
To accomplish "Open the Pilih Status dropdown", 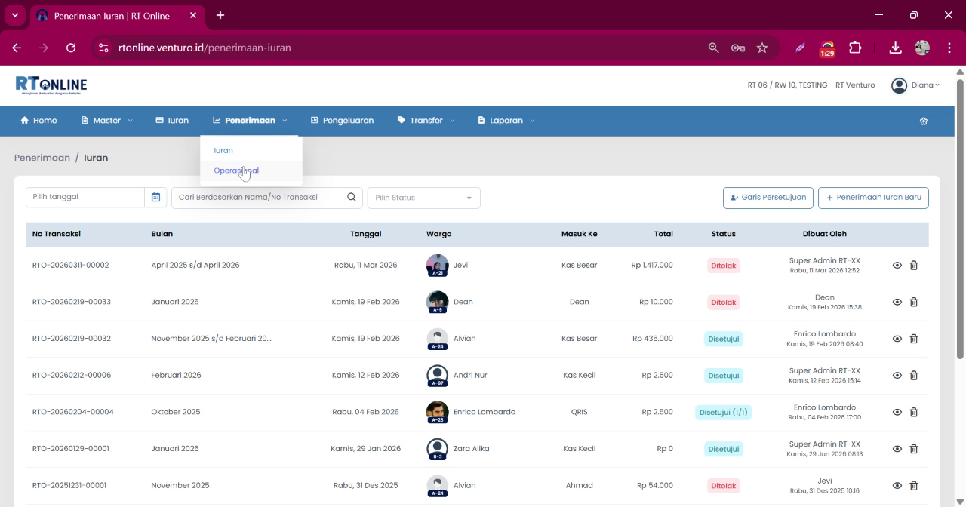I will pos(423,198).
